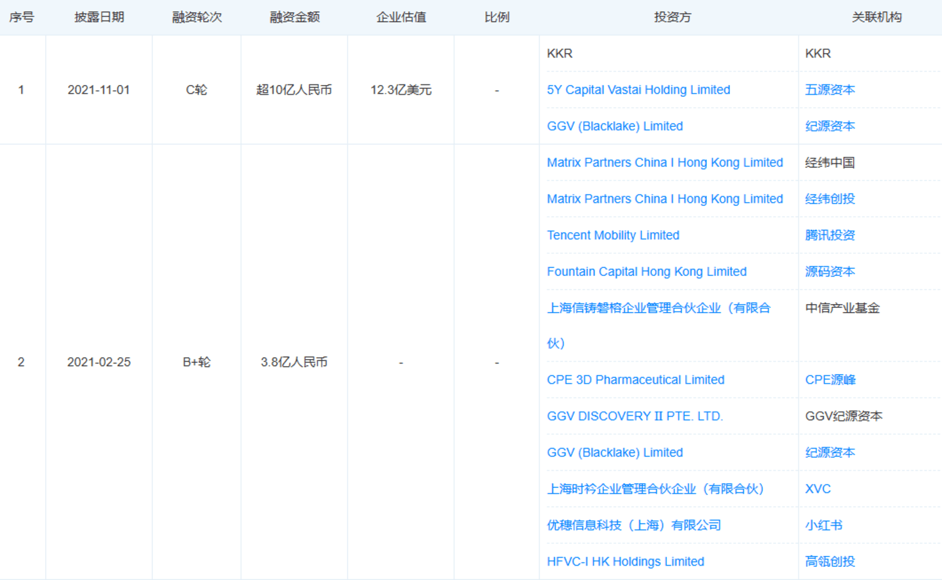Viewport: 942px width, 580px height.
Task: Click the 融资轮次 column header
Action: point(196,17)
